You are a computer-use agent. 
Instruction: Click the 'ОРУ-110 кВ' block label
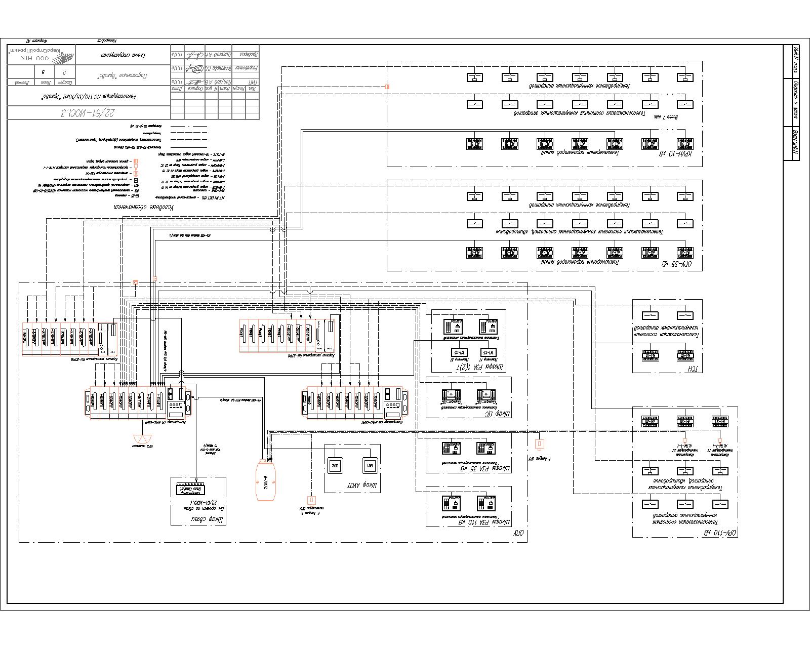[x=719, y=532]
